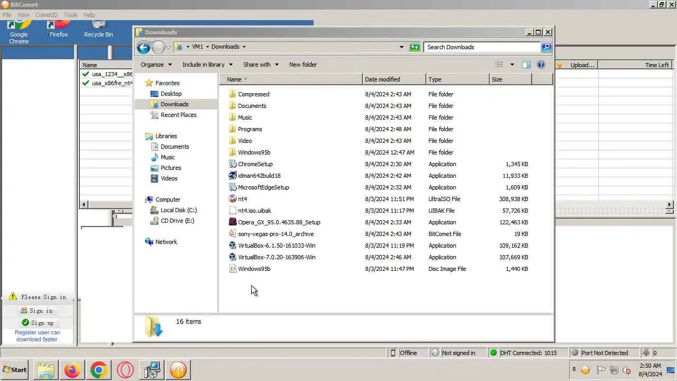Select the sony-vegas-pro-14.0_archive torrent icon
This screenshot has width=677, height=381.
232,234
